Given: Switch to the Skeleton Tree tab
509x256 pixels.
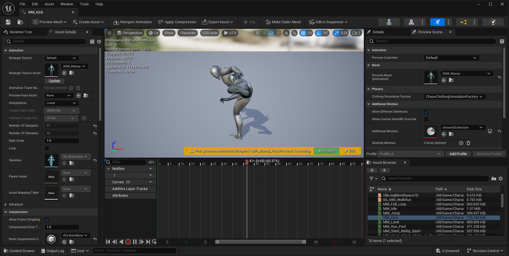Looking at the screenshot, I should point(21,32).
